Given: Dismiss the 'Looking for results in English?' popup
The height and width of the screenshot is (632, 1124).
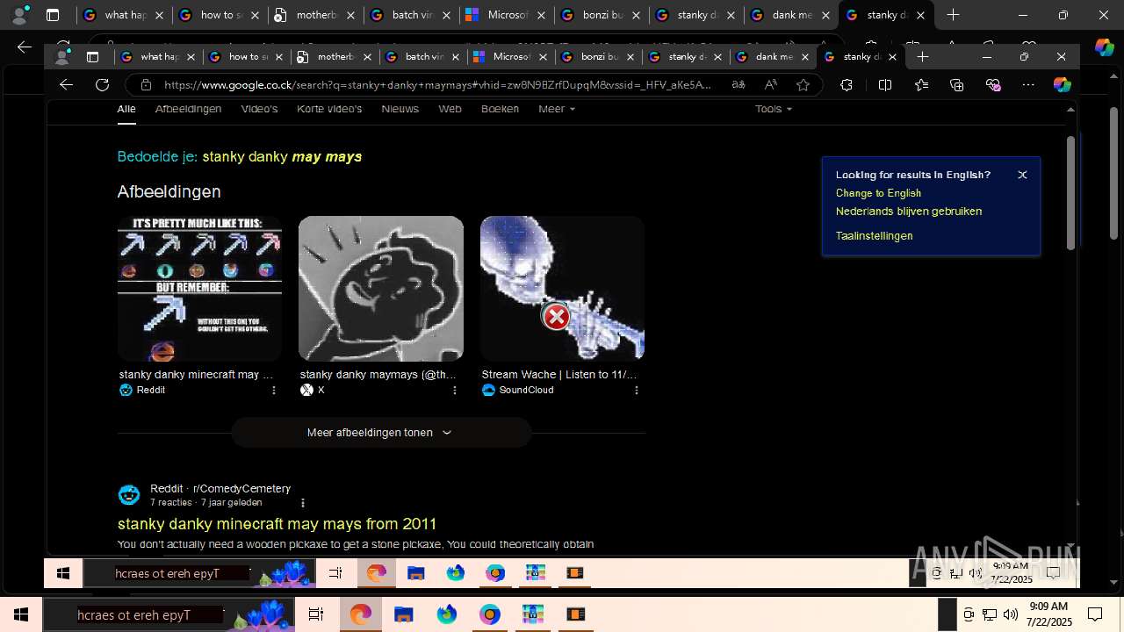Looking at the screenshot, I should click(1022, 175).
